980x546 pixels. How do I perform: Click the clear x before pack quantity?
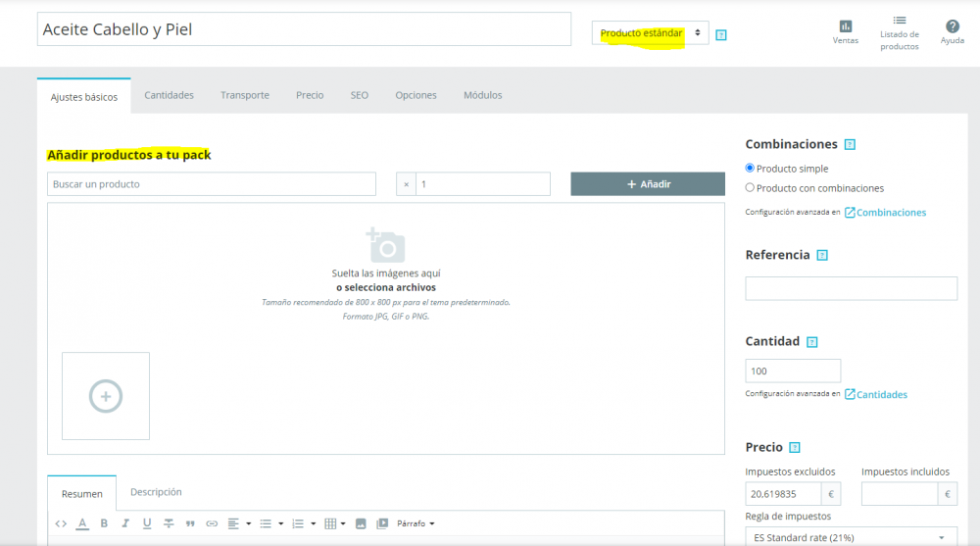pyautogui.click(x=407, y=184)
